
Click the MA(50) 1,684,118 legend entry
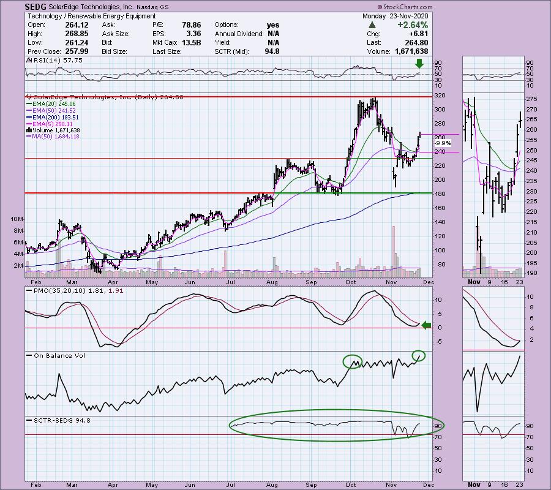(53, 137)
